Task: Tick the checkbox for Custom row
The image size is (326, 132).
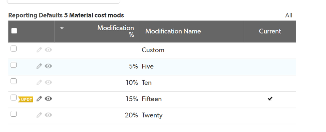Action: [x=13, y=49]
